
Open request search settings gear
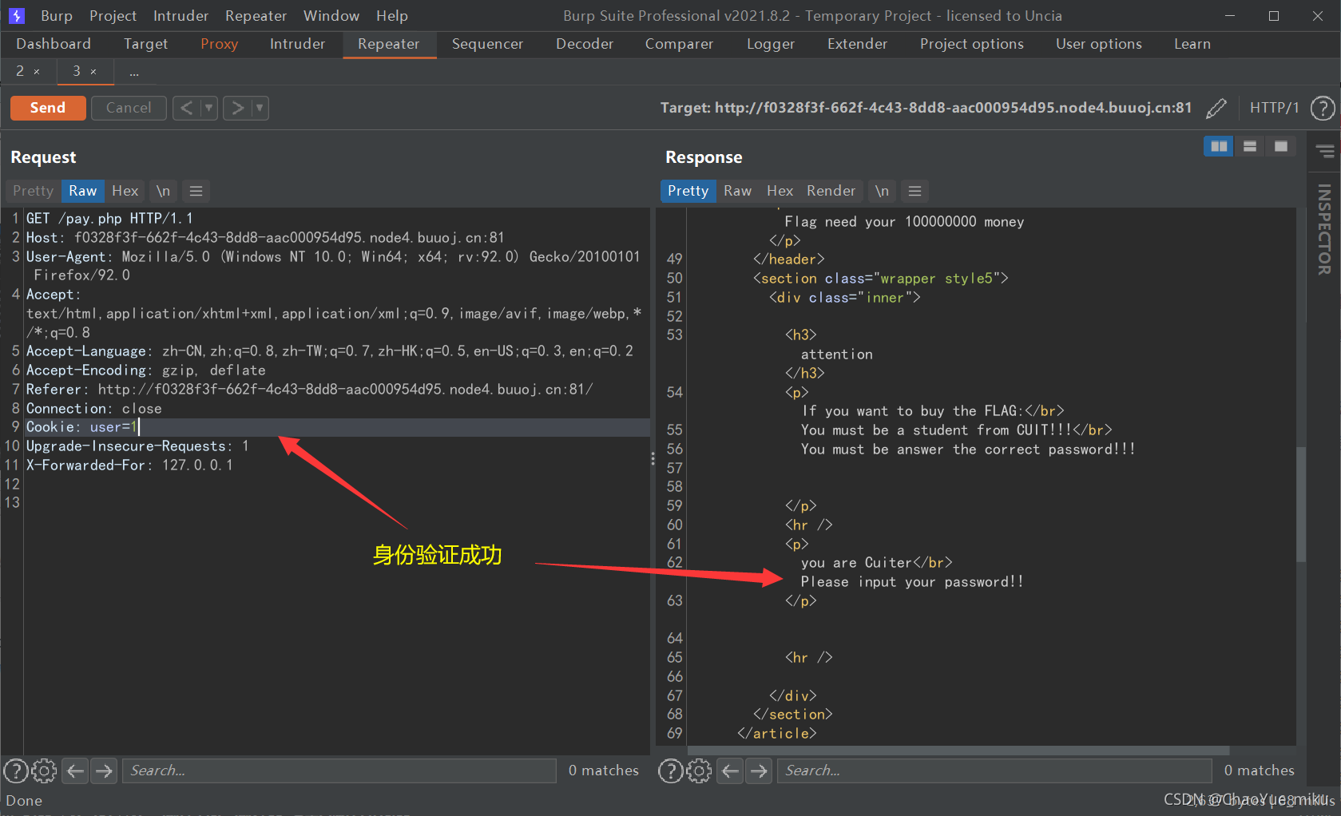pyautogui.click(x=44, y=770)
